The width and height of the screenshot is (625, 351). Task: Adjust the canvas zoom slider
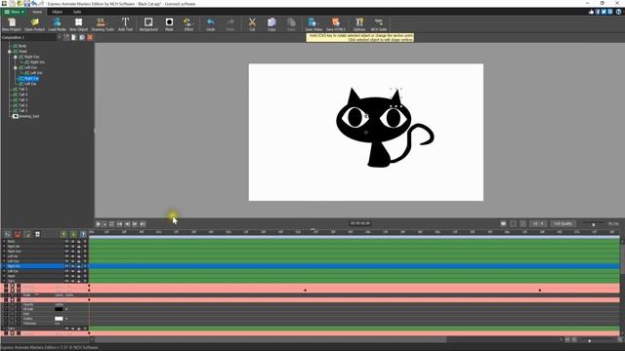click(593, 224)
